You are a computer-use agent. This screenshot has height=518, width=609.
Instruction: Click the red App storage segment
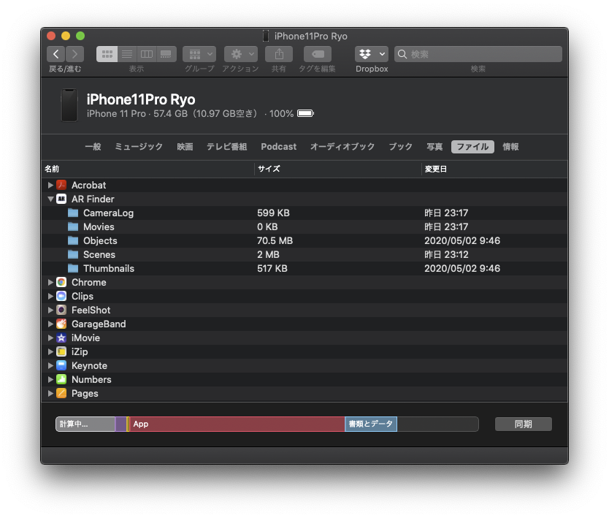pos(237,424)
